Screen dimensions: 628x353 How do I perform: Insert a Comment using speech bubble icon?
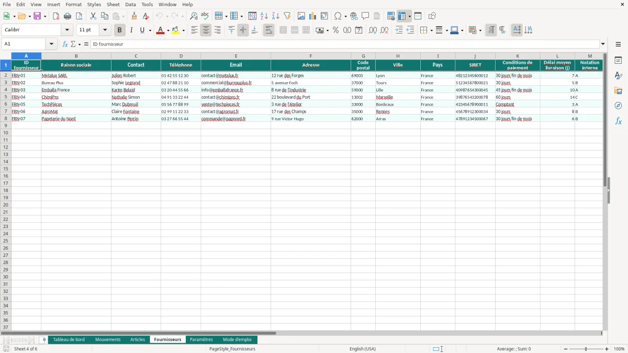tap(365, 16)
